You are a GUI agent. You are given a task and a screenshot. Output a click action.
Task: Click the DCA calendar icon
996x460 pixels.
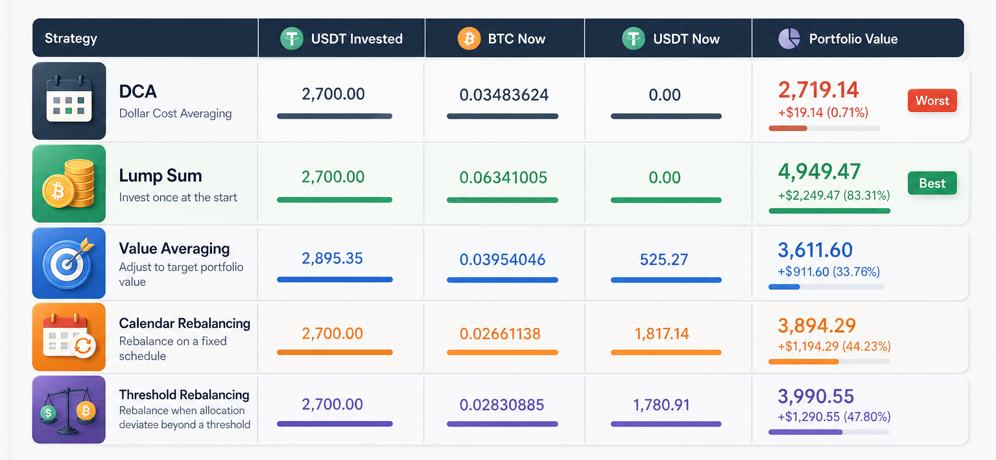(x=69, y=100)
